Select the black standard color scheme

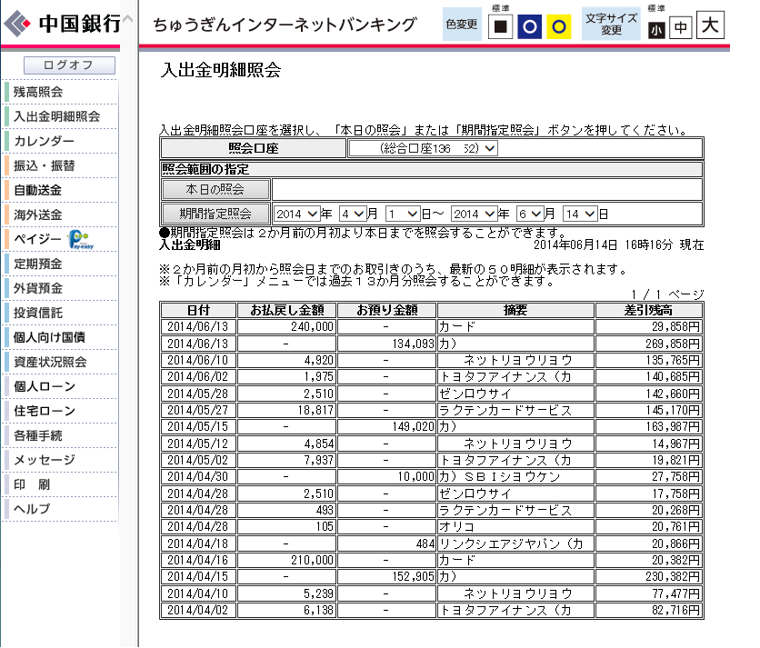pos(500,26)
